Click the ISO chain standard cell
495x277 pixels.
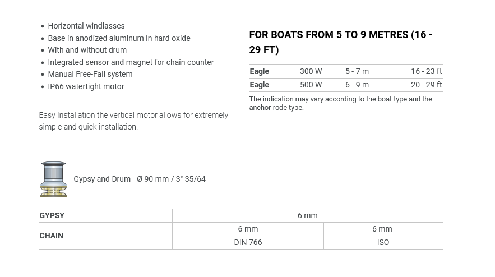tap(383, 242)
